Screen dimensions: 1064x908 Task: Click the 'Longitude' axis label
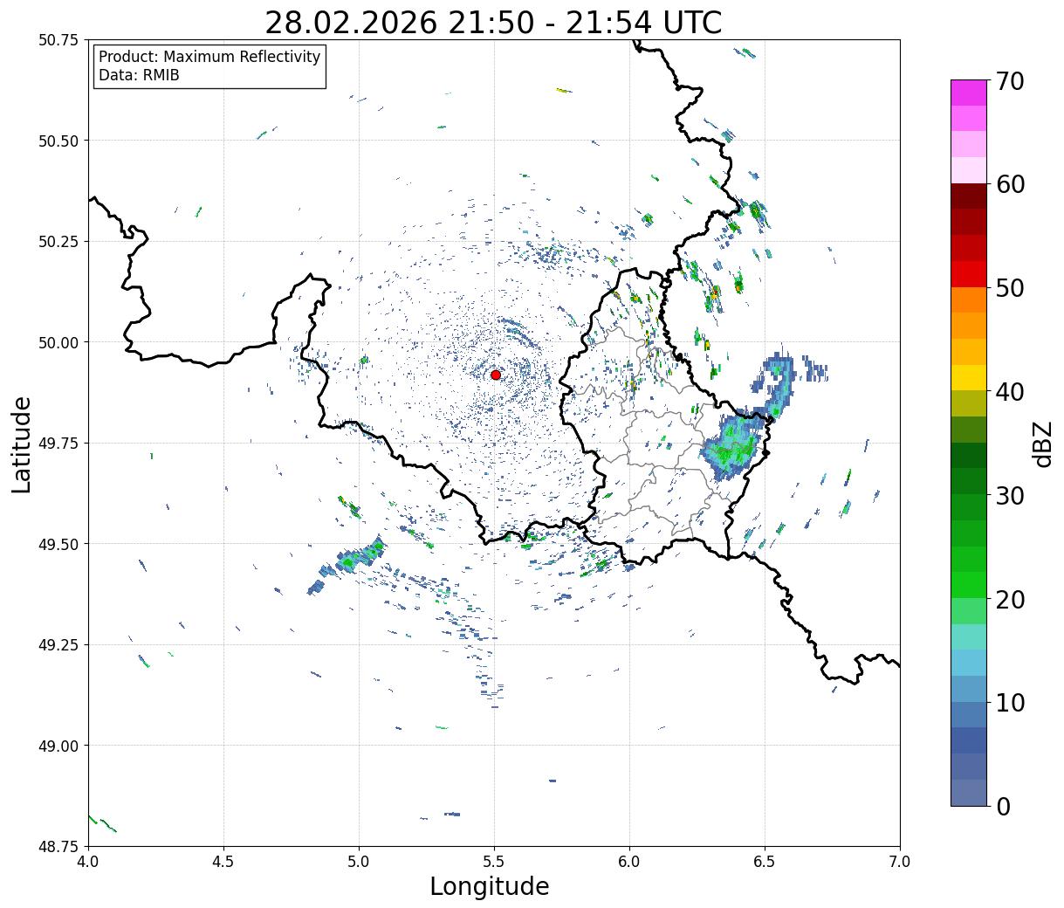[490, 886]
